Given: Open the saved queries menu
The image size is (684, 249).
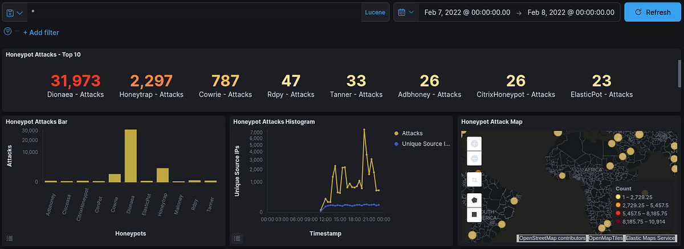Looking at the screenshot, I should [x=14, y=12].
